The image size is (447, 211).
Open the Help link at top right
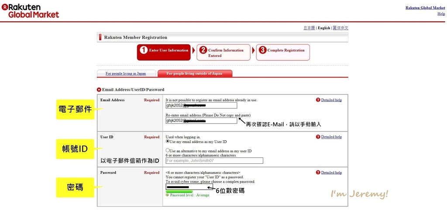tap(441, 14)
